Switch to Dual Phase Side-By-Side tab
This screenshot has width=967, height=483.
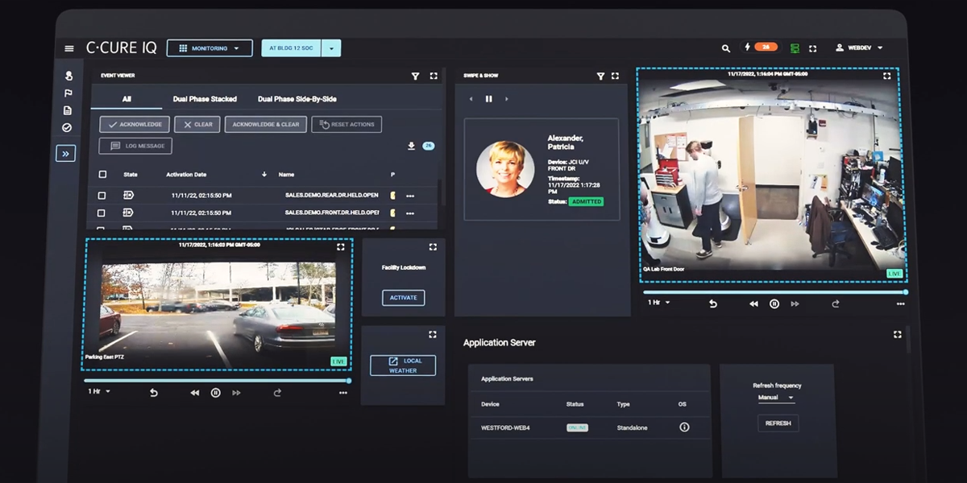pos(297,99)
